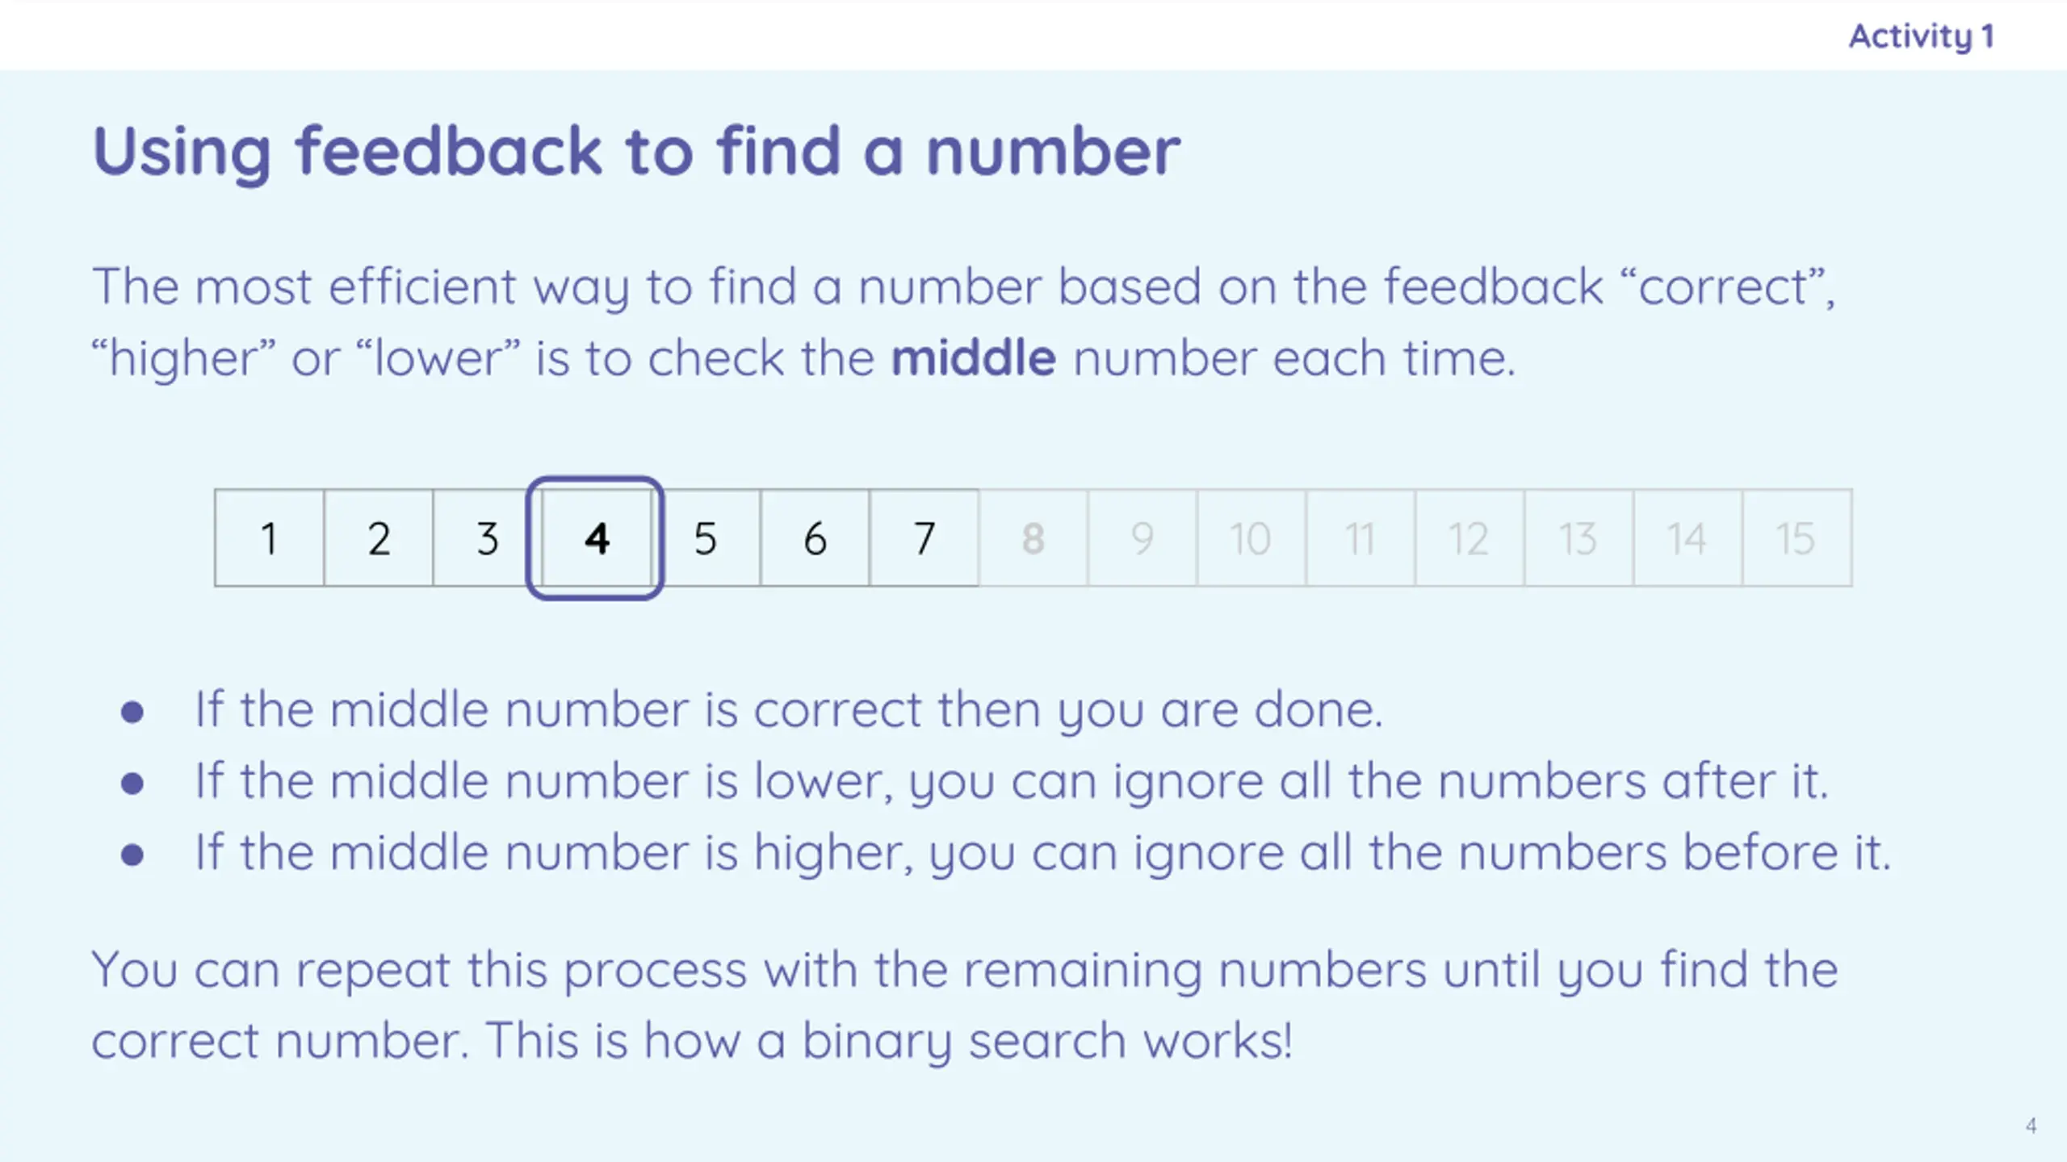Click the bold word 'middle'
This screenshot has width=2067, height=1162.
pos(973,357)
